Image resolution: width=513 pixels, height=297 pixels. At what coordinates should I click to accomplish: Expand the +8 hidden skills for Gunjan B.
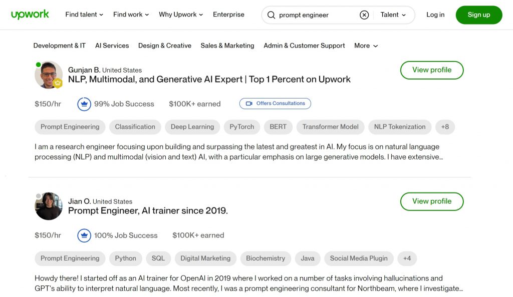tap(445, 127)
